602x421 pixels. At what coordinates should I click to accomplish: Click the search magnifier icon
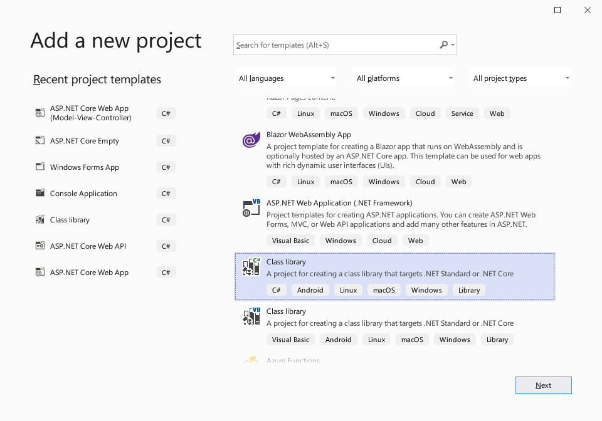[443, 45]
